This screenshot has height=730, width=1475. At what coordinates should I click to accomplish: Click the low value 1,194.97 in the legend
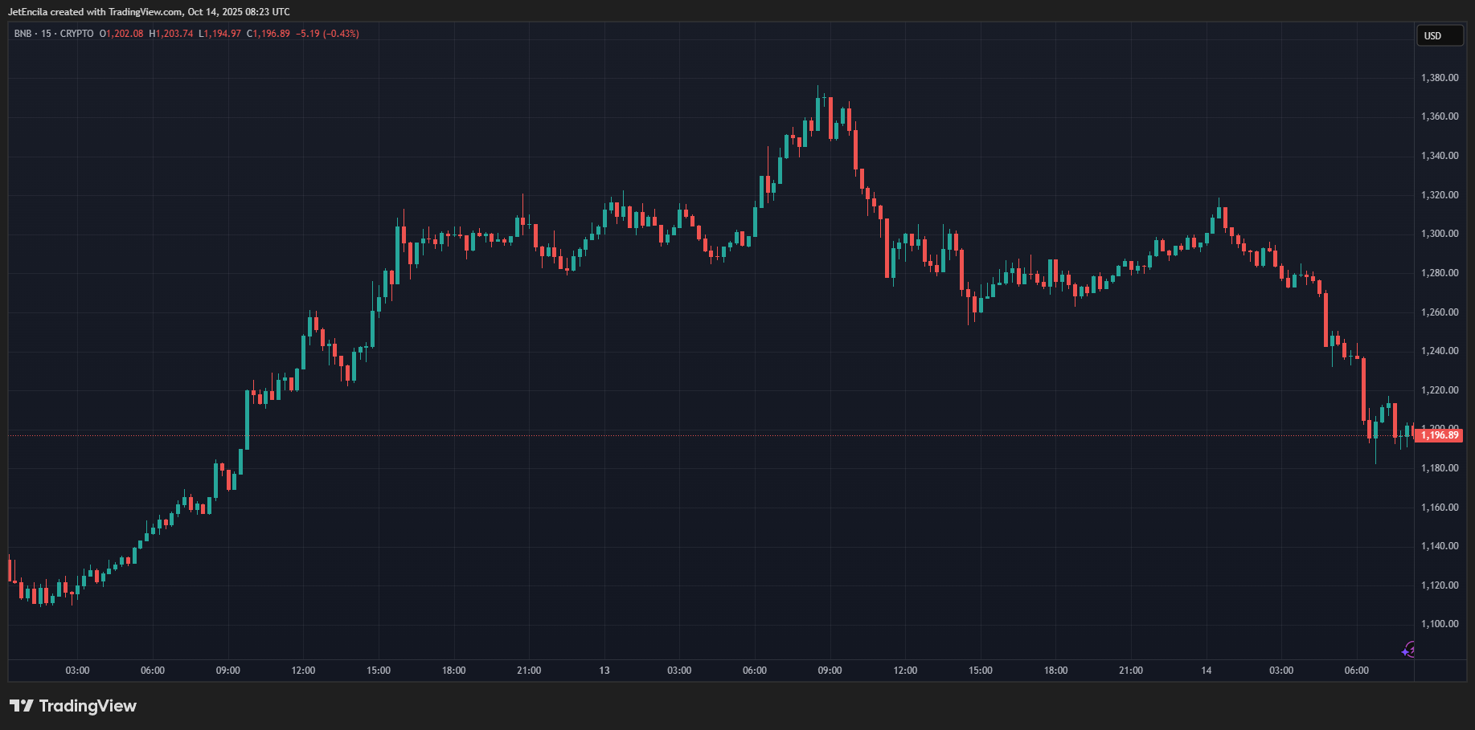(223, 34)
